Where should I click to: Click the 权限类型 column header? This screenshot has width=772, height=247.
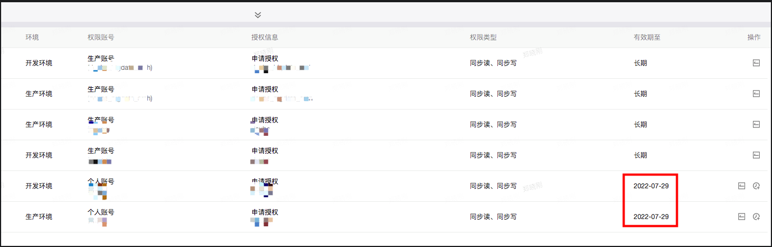pyautogui.click(x=483, y=37)
